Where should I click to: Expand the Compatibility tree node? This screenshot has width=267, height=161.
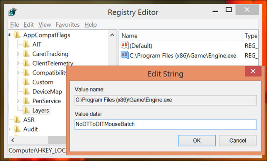[x=18, y=73]
